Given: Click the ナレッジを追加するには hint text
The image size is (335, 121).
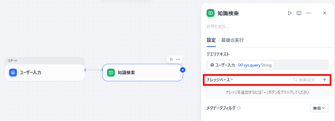Looking at the screenshot, I should 268,92.
